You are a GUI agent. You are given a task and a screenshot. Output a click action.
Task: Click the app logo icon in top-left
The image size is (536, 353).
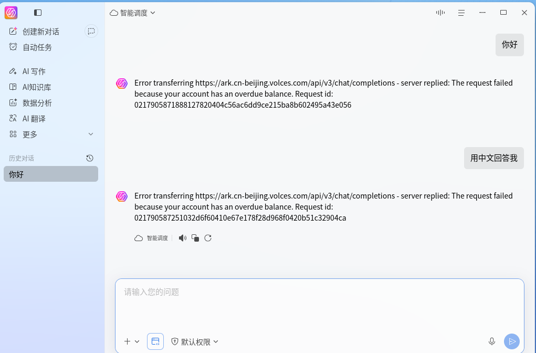click(11, 13)
